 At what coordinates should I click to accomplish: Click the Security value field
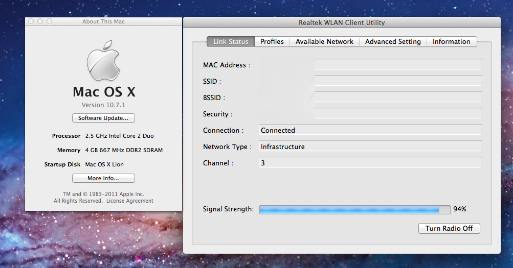coord(370,114)
